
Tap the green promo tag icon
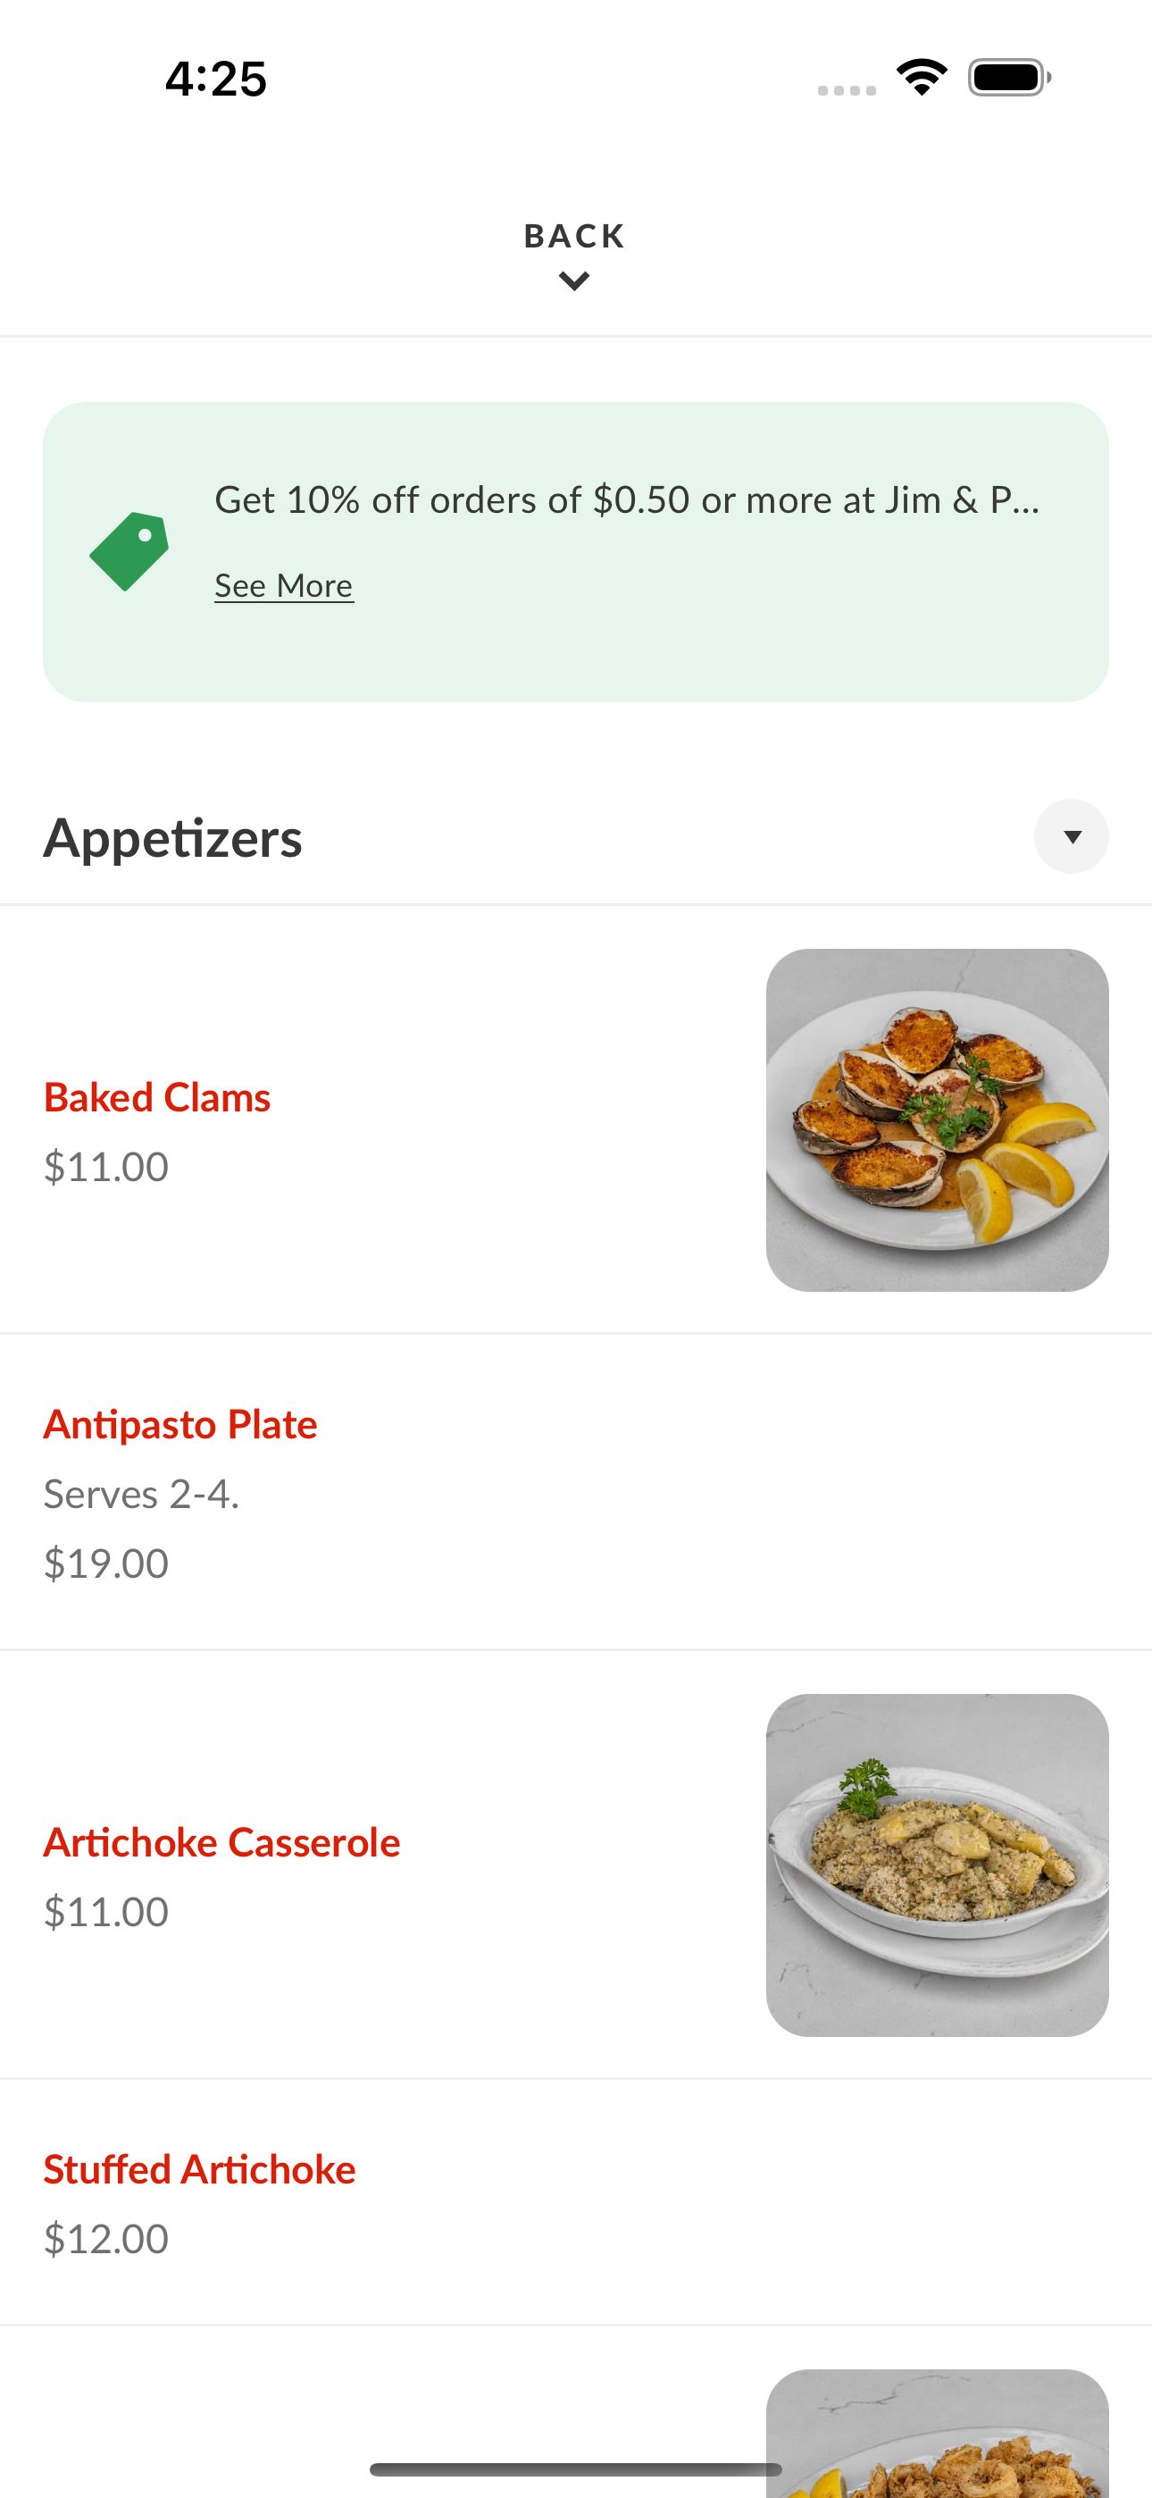click(129, 551)
